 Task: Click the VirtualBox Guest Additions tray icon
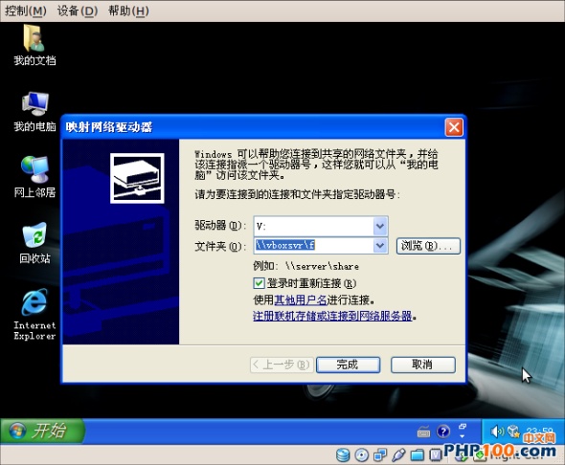click(x=513, y=432)
